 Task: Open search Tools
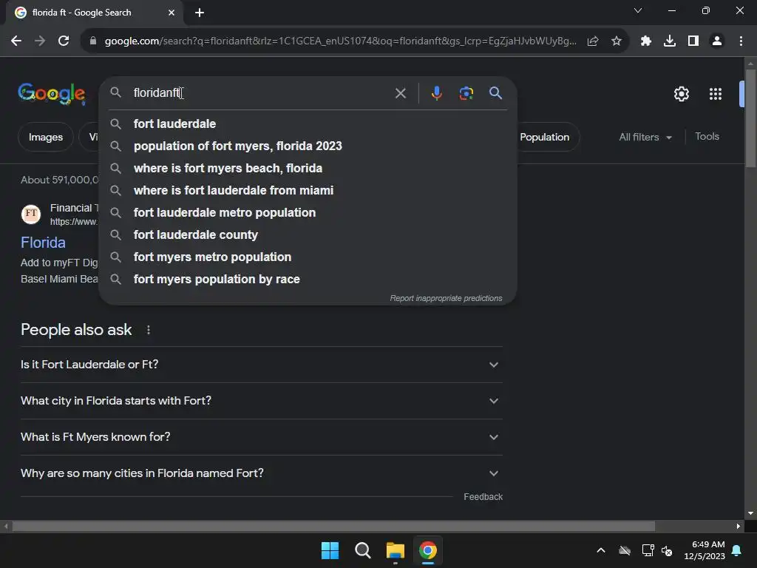[x=707, y=137]
